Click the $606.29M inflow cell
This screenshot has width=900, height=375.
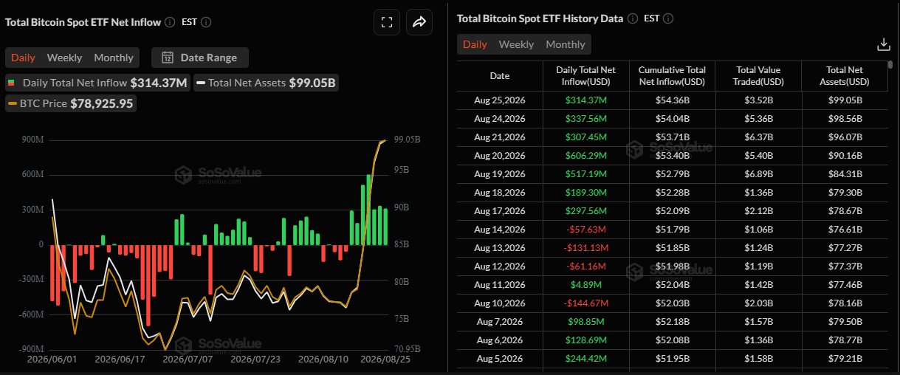(x=585, y=155)
